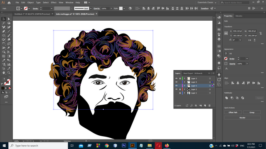The width and height of the screenshot is (266, 149).
Task: Open the File menu
Action: (17, 2)
